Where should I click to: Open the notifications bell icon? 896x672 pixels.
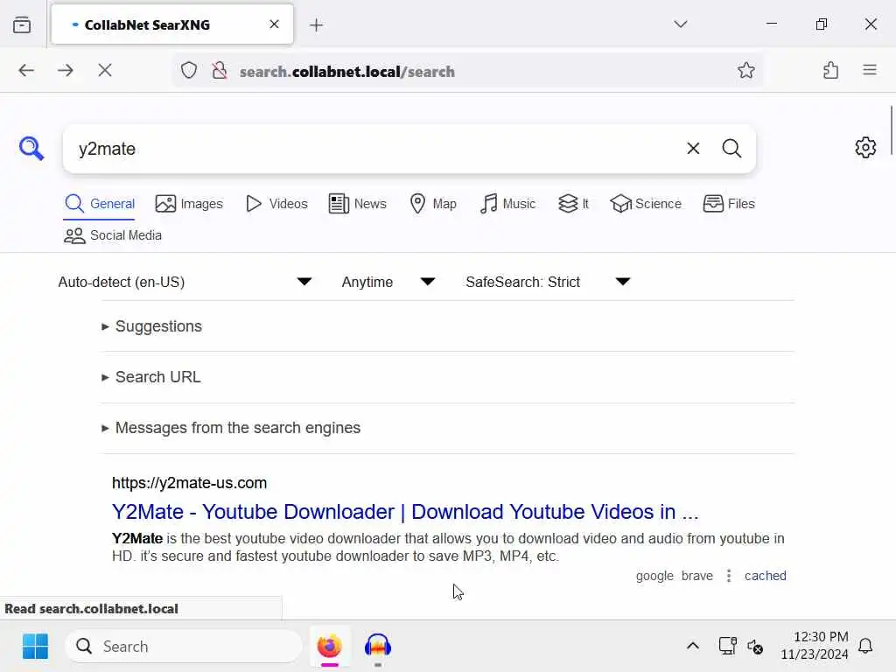[x=865, y=647]
